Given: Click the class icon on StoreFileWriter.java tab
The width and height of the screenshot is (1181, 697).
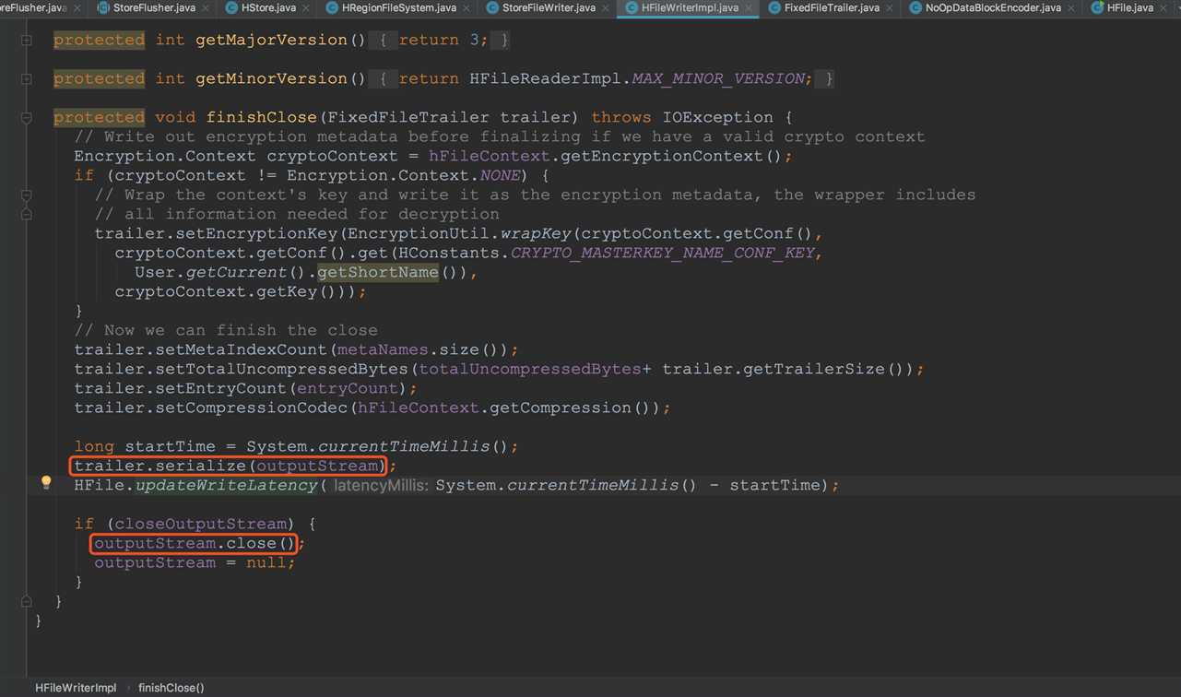Looking at the screenshot, I should pyautogui.click(x=492, y=7).
